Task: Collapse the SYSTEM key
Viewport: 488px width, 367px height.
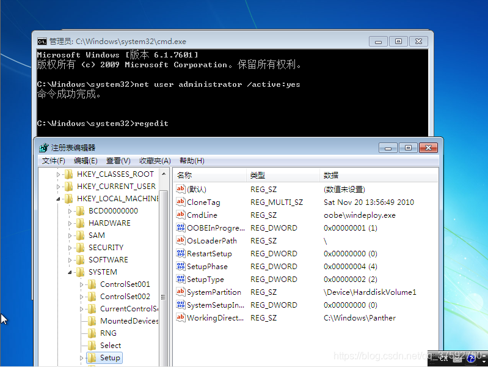Action: click(x=70, y=272)
